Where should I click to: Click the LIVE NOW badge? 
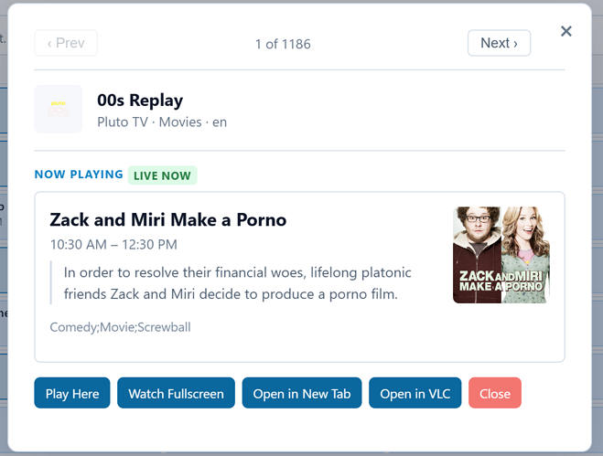162,175
